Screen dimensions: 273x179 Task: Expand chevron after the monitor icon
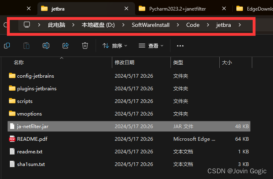point(39,25)
